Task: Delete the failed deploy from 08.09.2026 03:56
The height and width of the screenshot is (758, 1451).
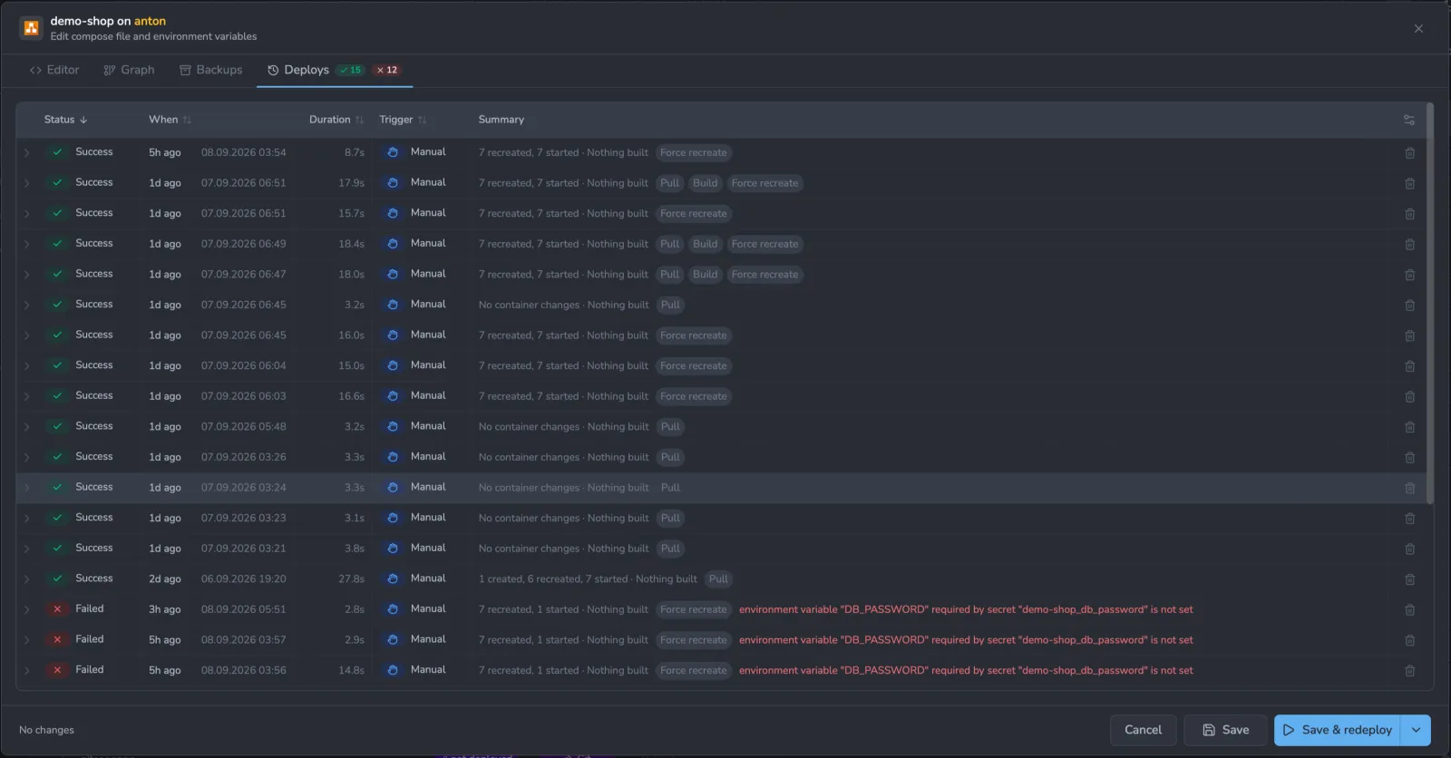Action: 1409,671
